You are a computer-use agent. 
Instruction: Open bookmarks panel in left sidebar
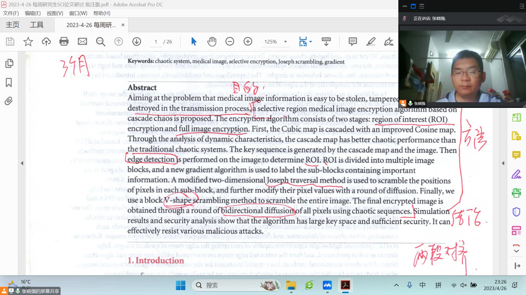pyautogui.click(x=9, y=82)
